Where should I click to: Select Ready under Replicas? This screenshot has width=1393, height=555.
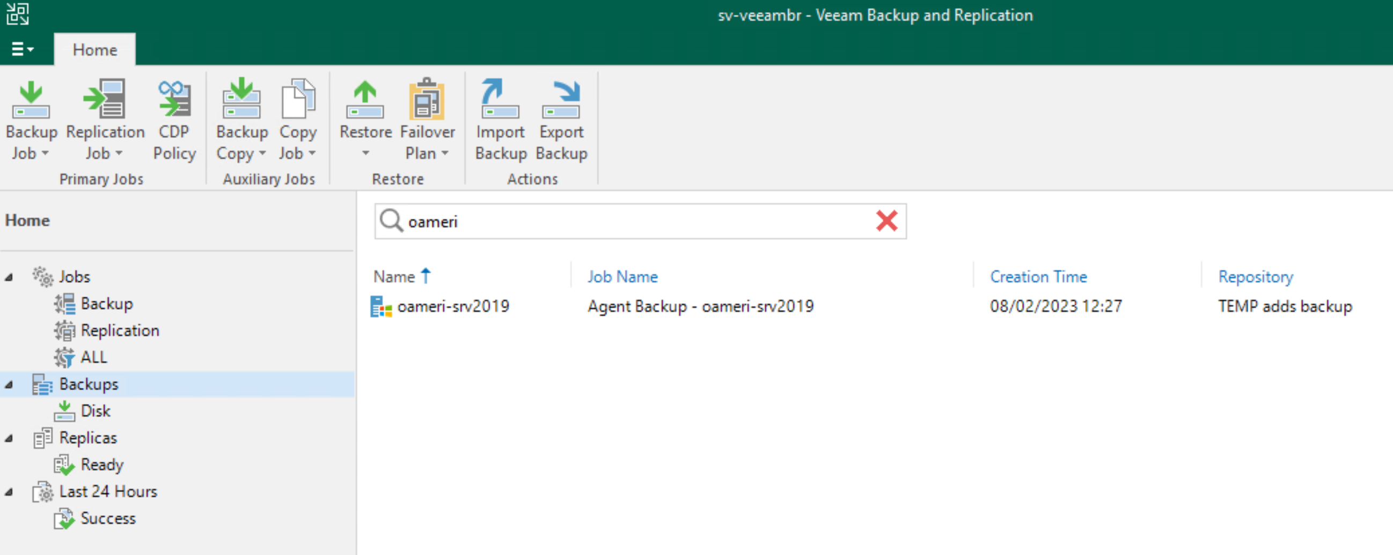tap(102, 465)
